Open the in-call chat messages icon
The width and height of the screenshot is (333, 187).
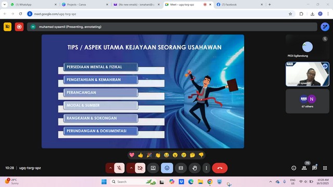(314, 168)
